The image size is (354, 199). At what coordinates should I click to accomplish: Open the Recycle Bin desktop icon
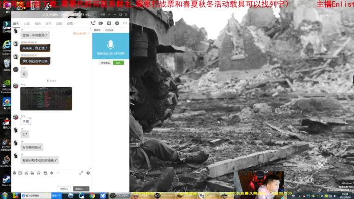7,65
